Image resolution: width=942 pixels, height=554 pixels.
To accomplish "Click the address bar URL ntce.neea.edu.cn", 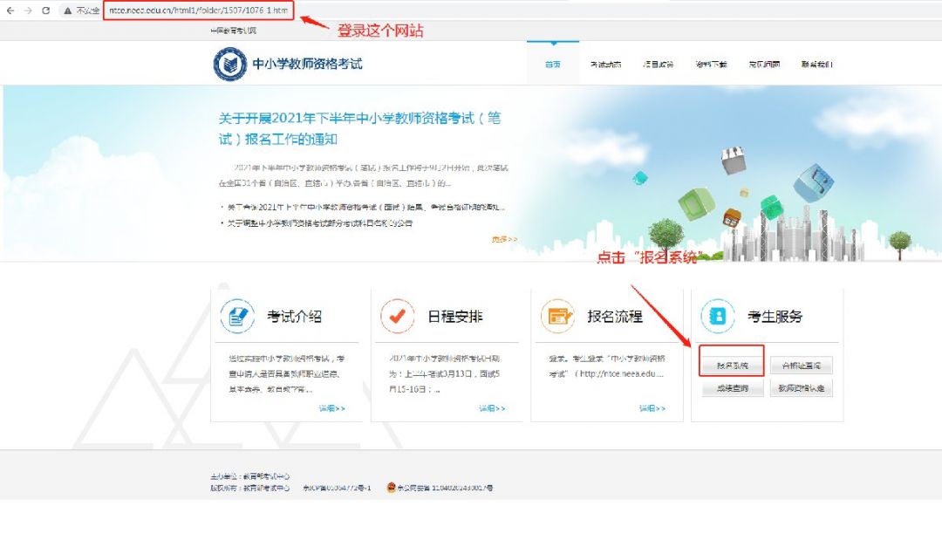I will point(198,10).
